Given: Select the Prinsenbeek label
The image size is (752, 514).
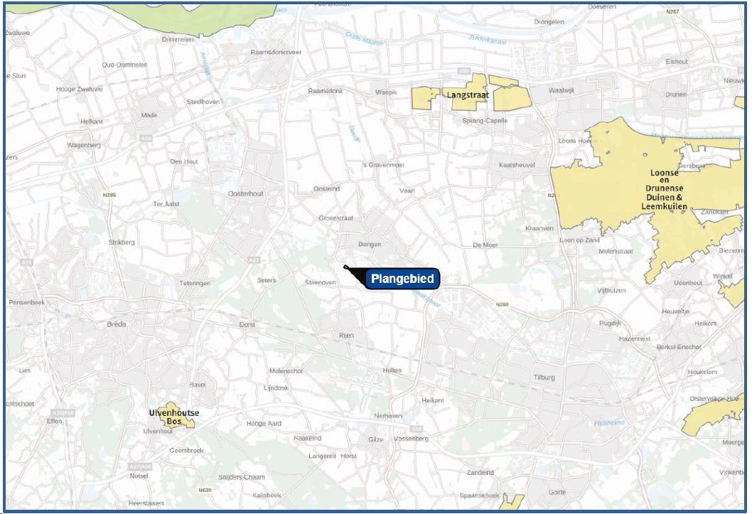Looking at the screenshot, I should tap(27, 302).
